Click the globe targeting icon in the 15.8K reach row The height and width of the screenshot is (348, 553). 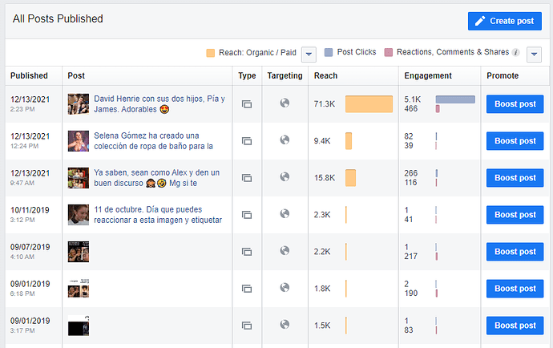pyautogui.click(x=285, y=176)
